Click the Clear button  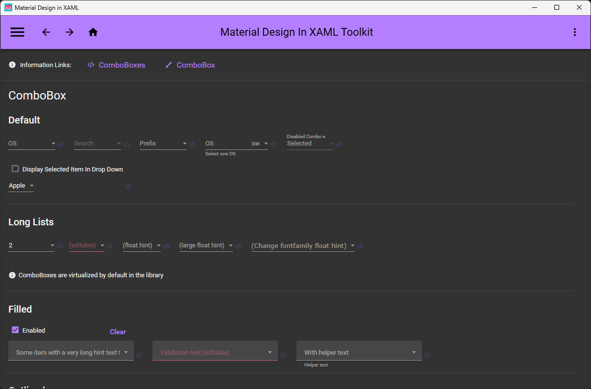point(118,332)
